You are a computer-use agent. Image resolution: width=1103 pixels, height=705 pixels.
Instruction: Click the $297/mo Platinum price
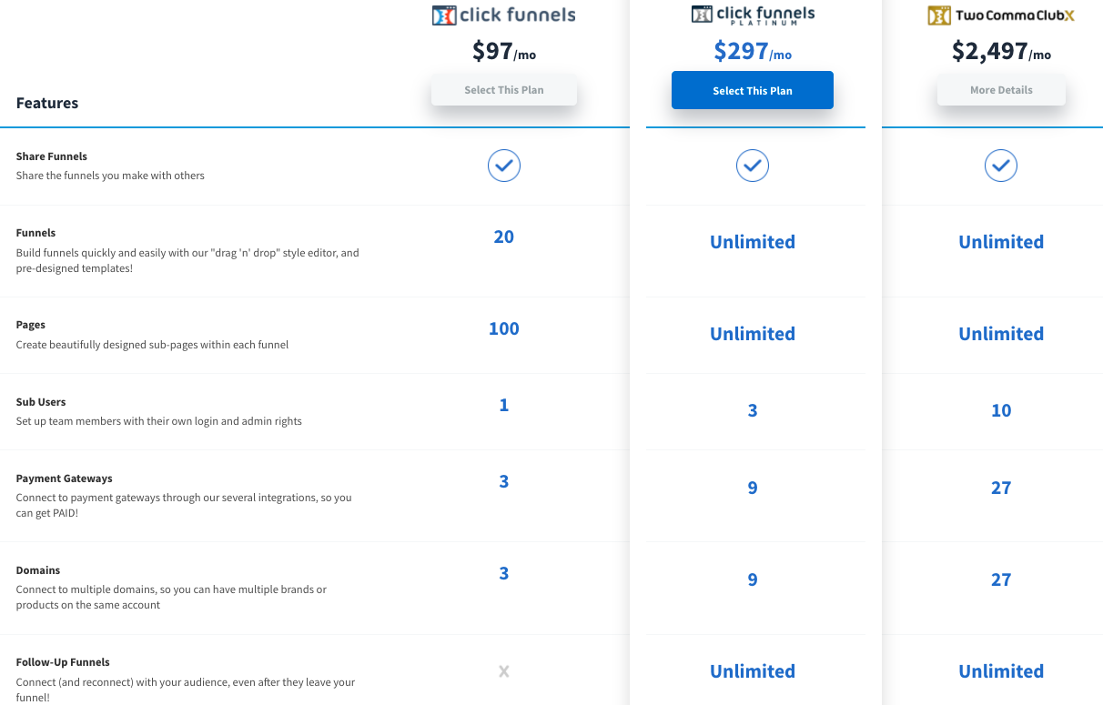(x=753, y=51)
